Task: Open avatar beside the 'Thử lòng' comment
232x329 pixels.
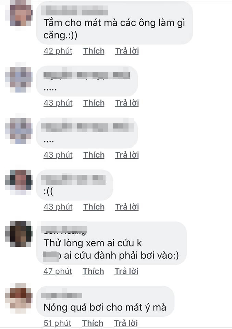Action: pyautogui.click(x=19, y=233)
